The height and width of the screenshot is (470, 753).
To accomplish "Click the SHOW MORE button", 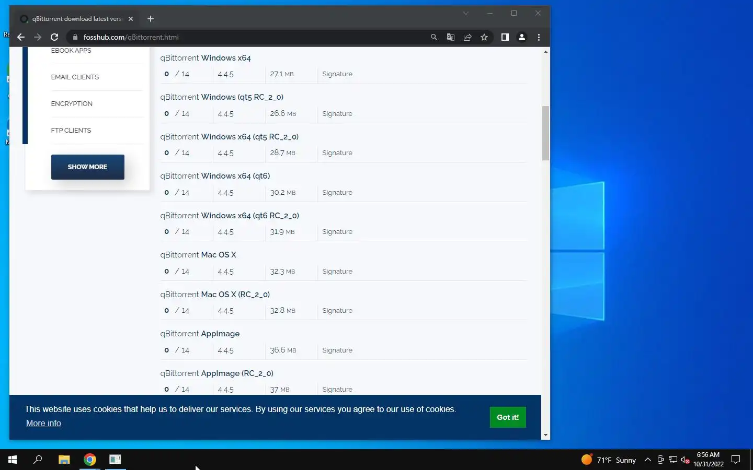I will (87, 167).
